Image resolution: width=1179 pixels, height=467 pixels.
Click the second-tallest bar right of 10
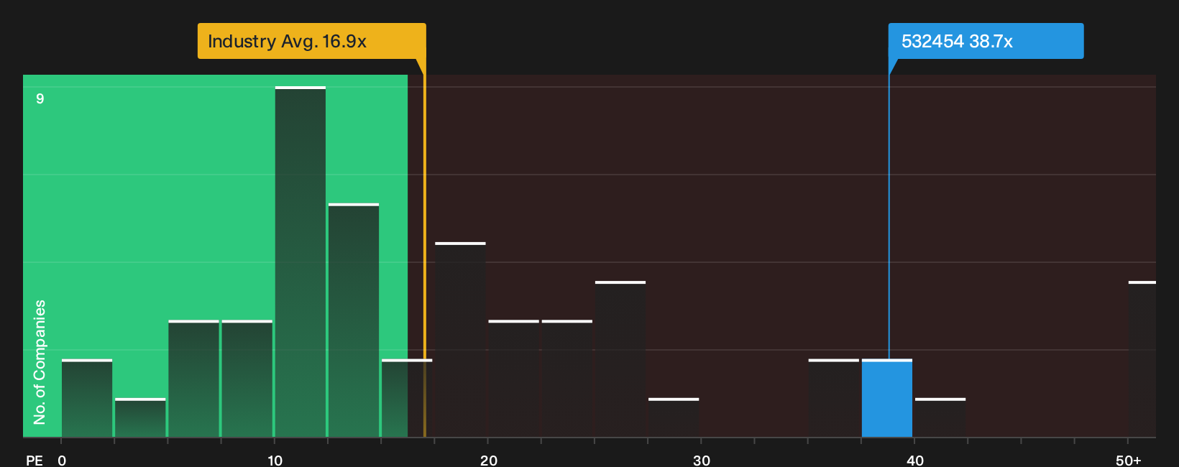pyautogui.click(x=354, y=320)
